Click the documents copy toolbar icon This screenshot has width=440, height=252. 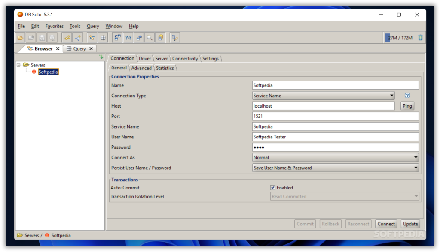(x=160, y=38)
